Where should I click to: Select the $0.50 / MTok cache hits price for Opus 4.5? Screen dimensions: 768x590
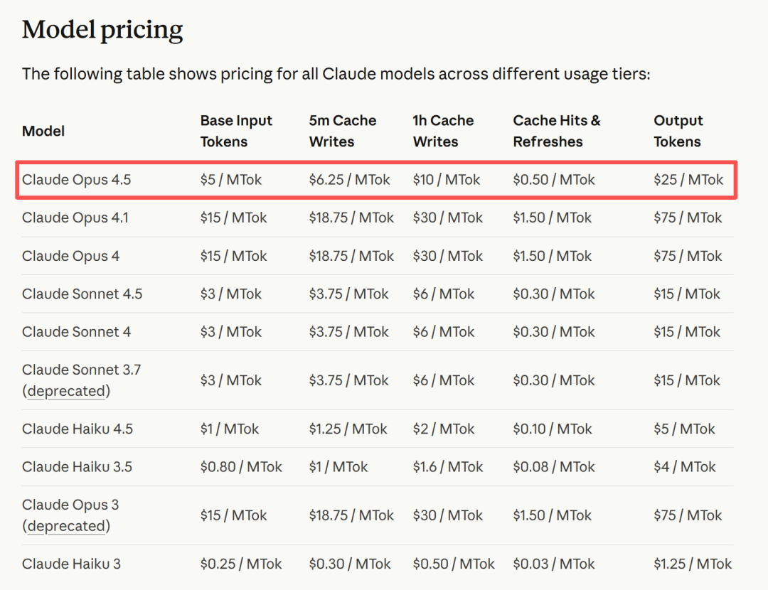click(x=554, y=180)
